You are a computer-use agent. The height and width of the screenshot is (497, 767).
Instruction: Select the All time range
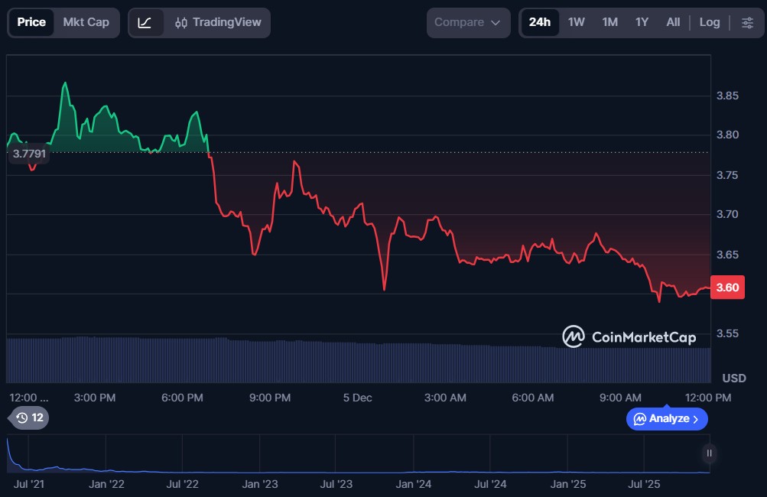point(673,22)
